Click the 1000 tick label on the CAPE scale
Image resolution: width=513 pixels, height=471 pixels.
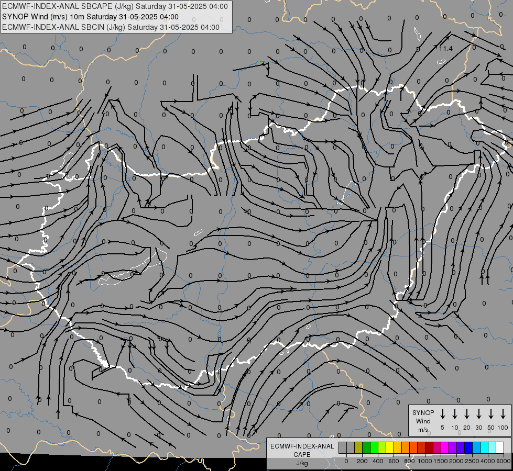coord(425,461)
